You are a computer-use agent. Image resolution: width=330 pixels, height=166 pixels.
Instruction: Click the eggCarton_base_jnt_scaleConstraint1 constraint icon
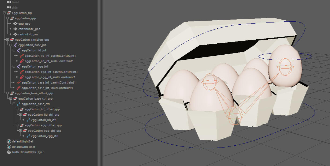point(18,88)
